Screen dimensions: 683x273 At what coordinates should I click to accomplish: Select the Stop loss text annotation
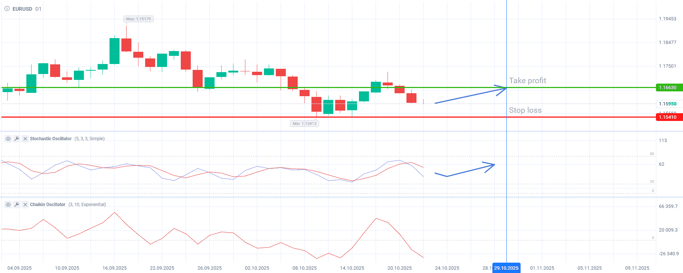525,110
